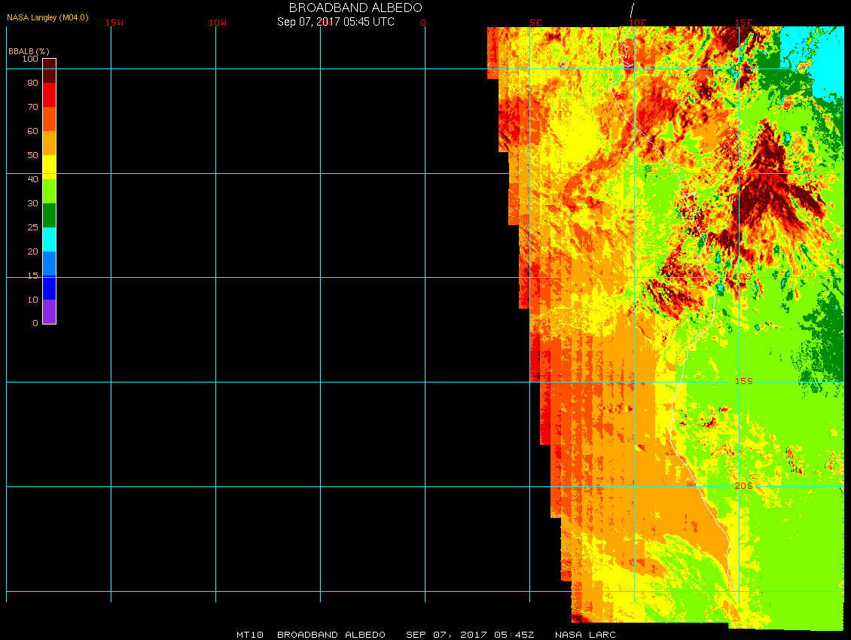Click the footer caption starting with MT10
The image size is (851, 640).
coord(425,635)
